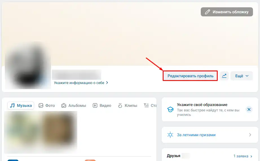The height and width of the screenshot is (161, 260).
Task: Switch to the Фото tab
Action: pos(47,105)
